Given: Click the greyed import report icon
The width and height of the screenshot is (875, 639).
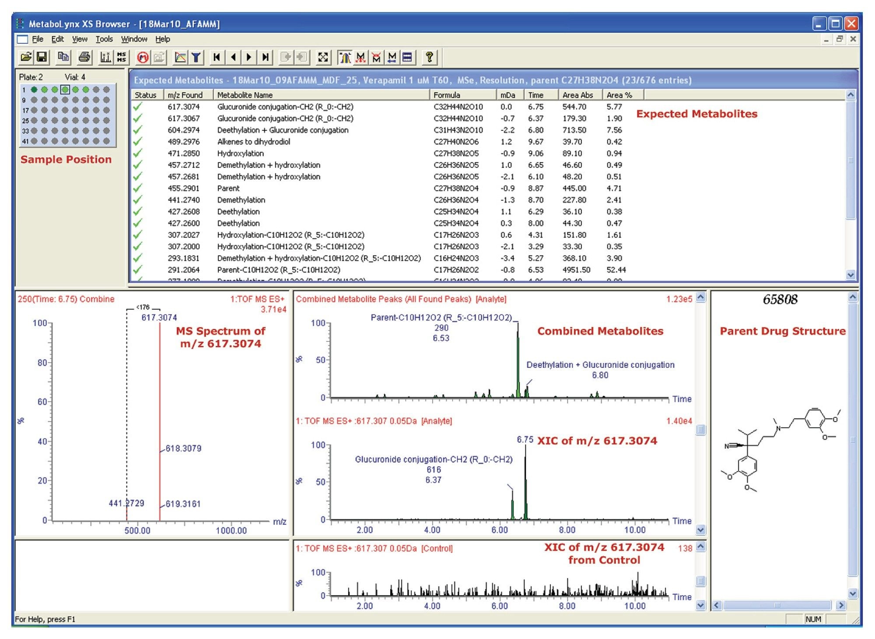Looking at the screenshot, I should pyautogui.click(x=302, y=57).
